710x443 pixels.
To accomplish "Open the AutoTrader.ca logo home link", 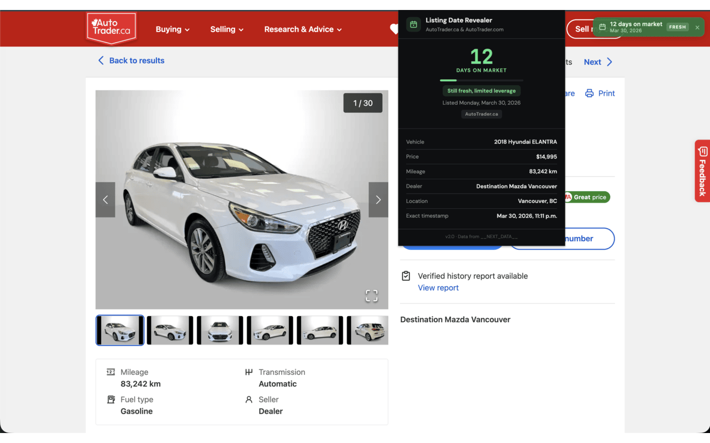I will pyautogui.click(x=111, y=28).
